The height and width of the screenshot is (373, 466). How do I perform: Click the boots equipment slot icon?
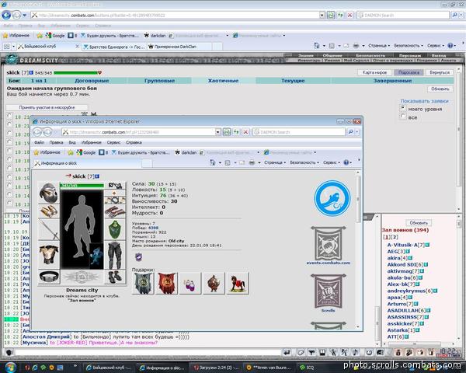115,277
